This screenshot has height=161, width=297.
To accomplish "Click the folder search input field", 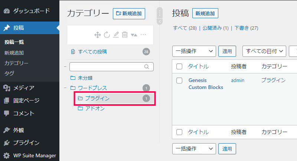I will tap(111, 67).
